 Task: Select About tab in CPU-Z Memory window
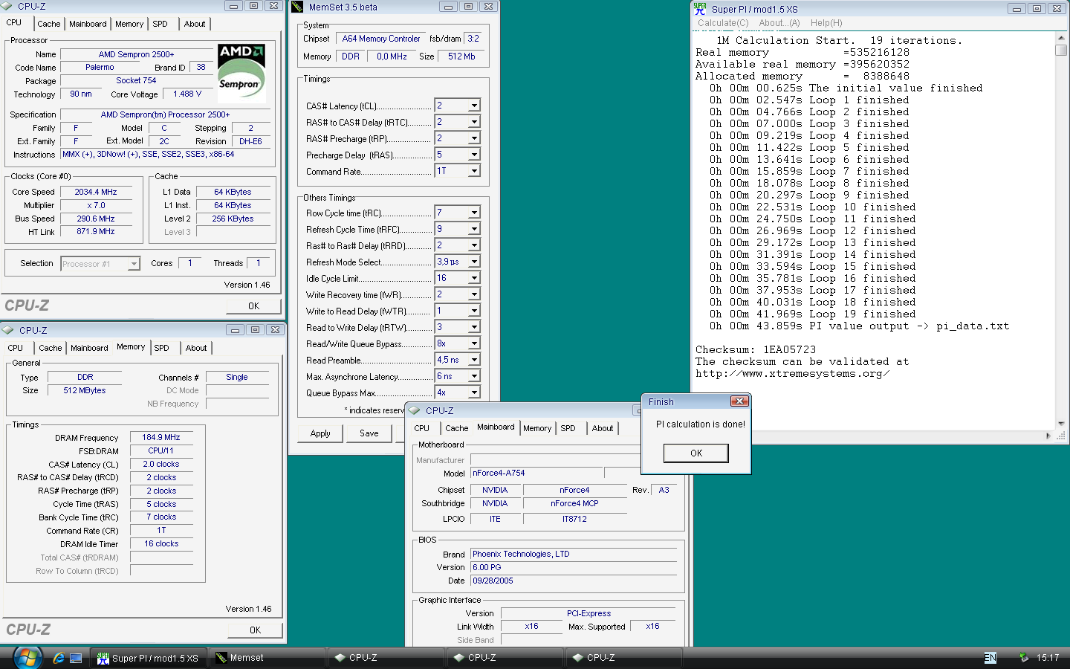196,348
